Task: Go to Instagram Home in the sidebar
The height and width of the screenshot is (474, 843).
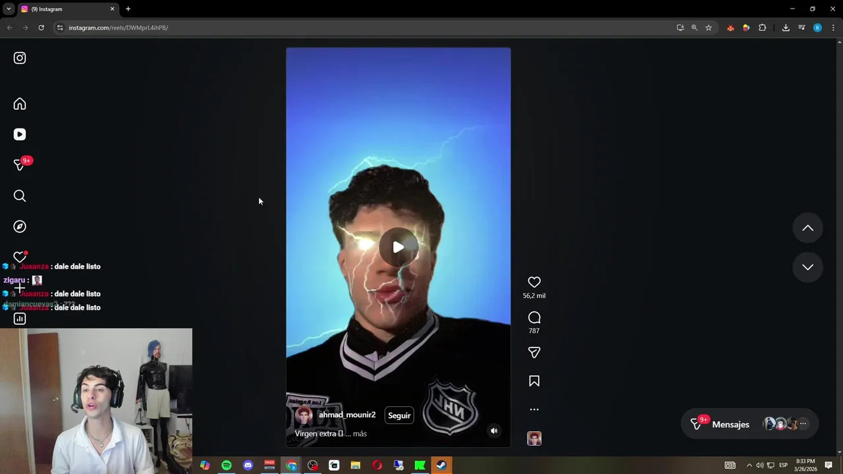Action: point(20,104)
